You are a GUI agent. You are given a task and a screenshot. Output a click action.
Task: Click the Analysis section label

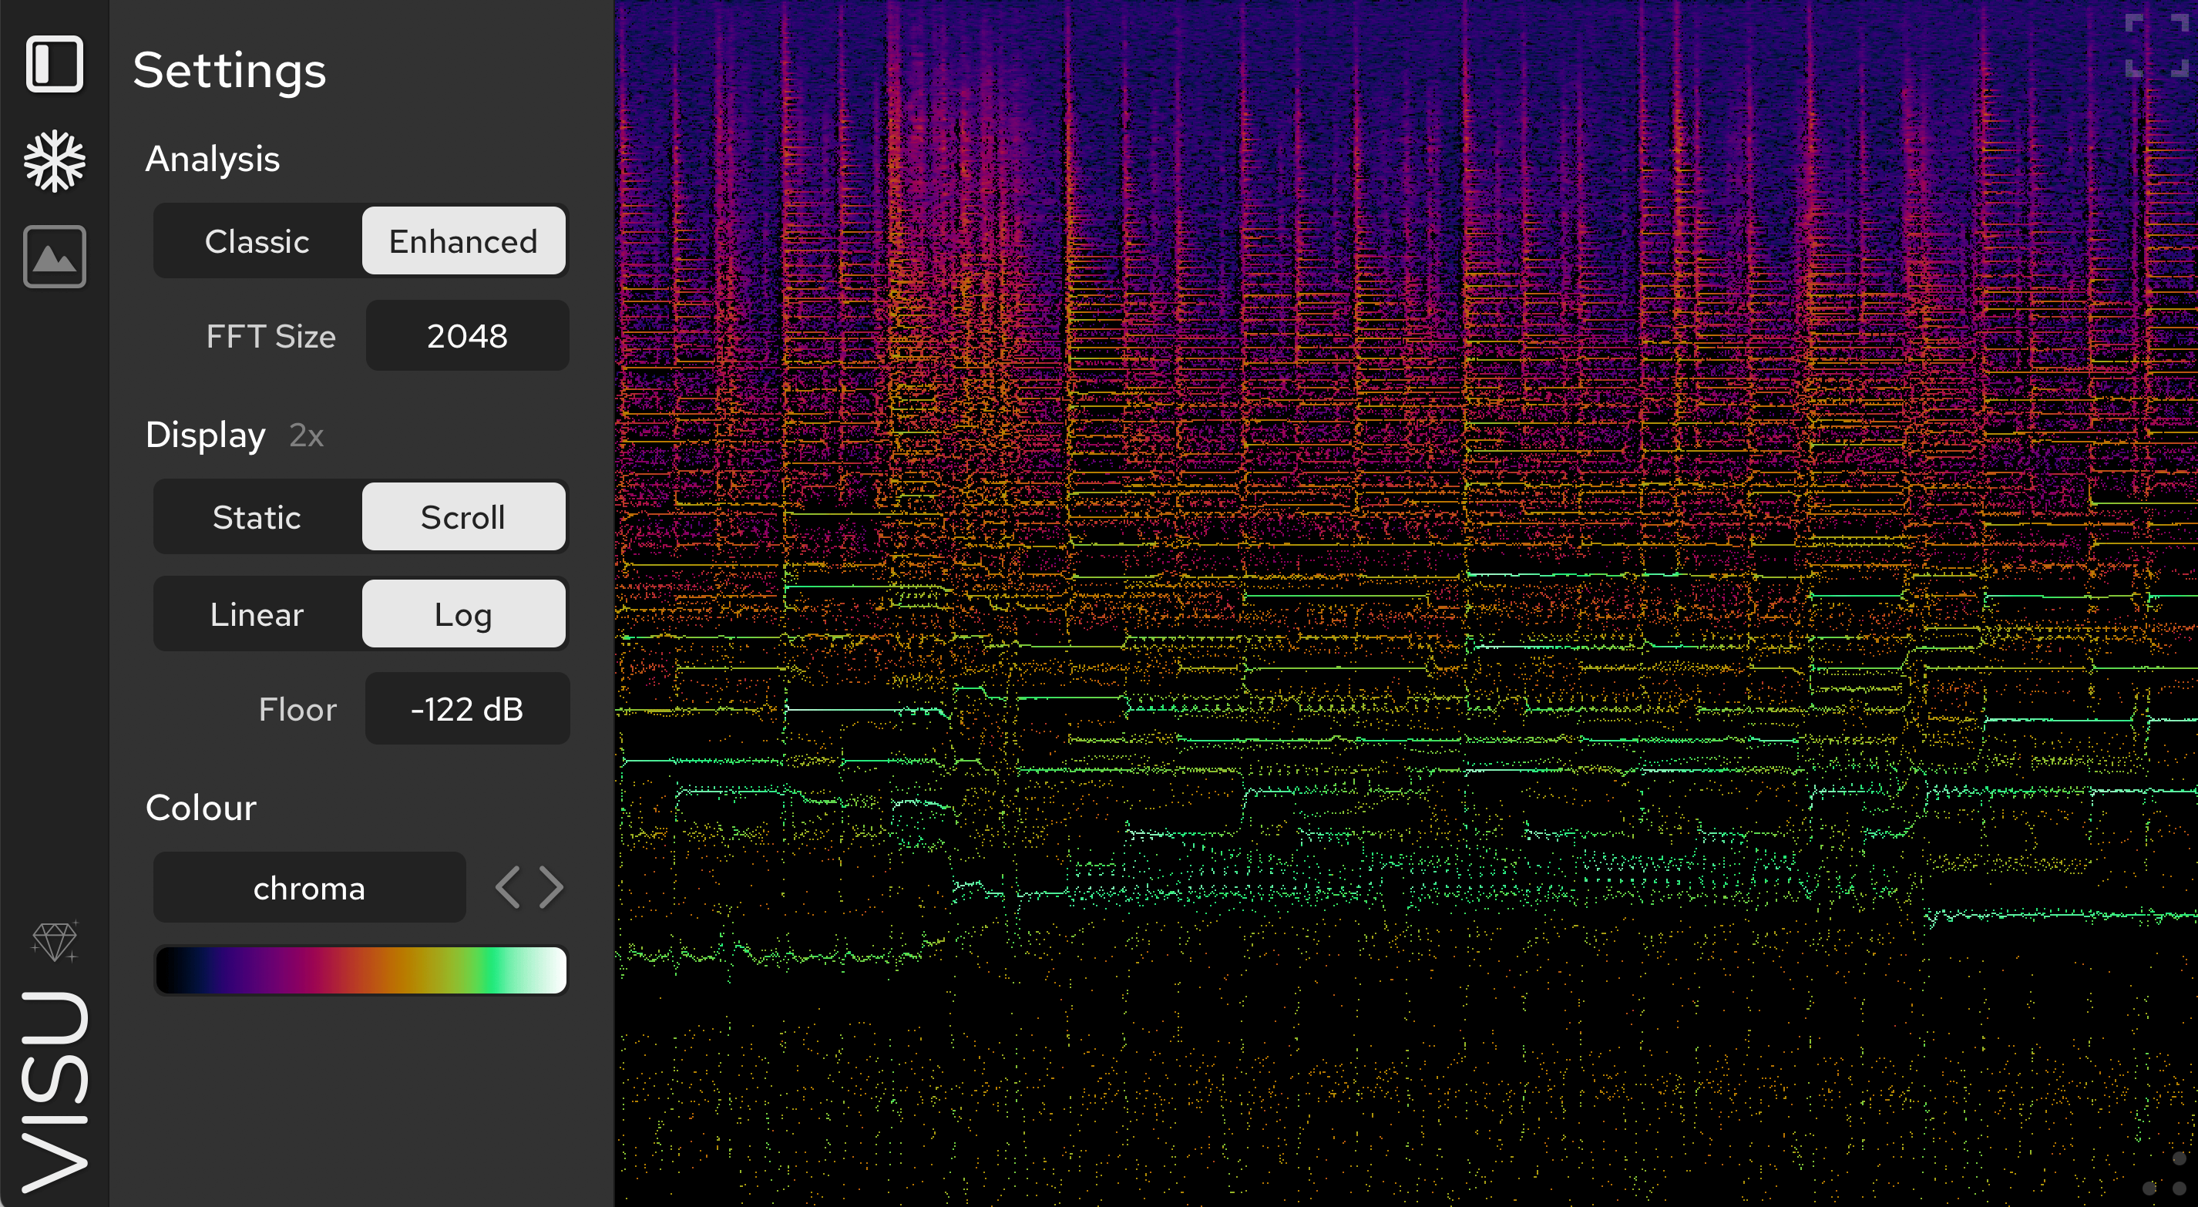pos(213,159)
